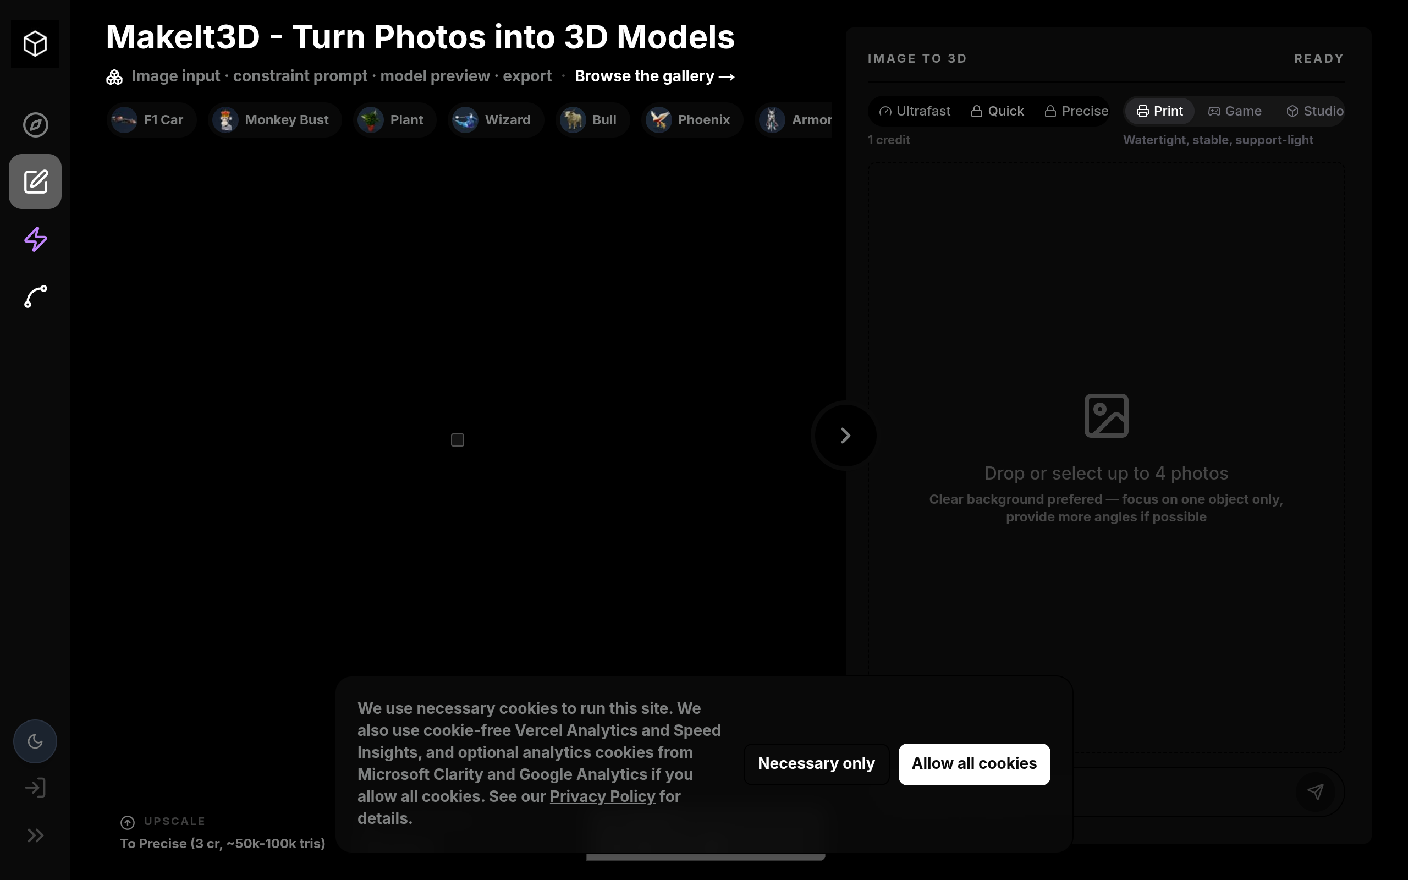The height and width of the screenshot is (880, 1408).
Task: Choose the Game output preset
Action: [1235, 111]
